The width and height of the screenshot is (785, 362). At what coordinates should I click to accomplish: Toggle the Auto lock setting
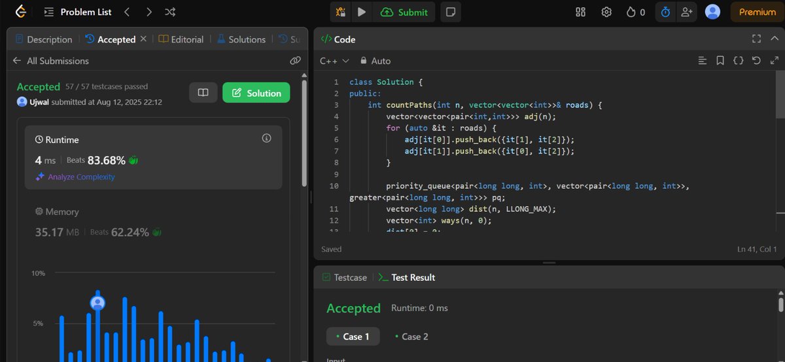(x=375, y=61)
